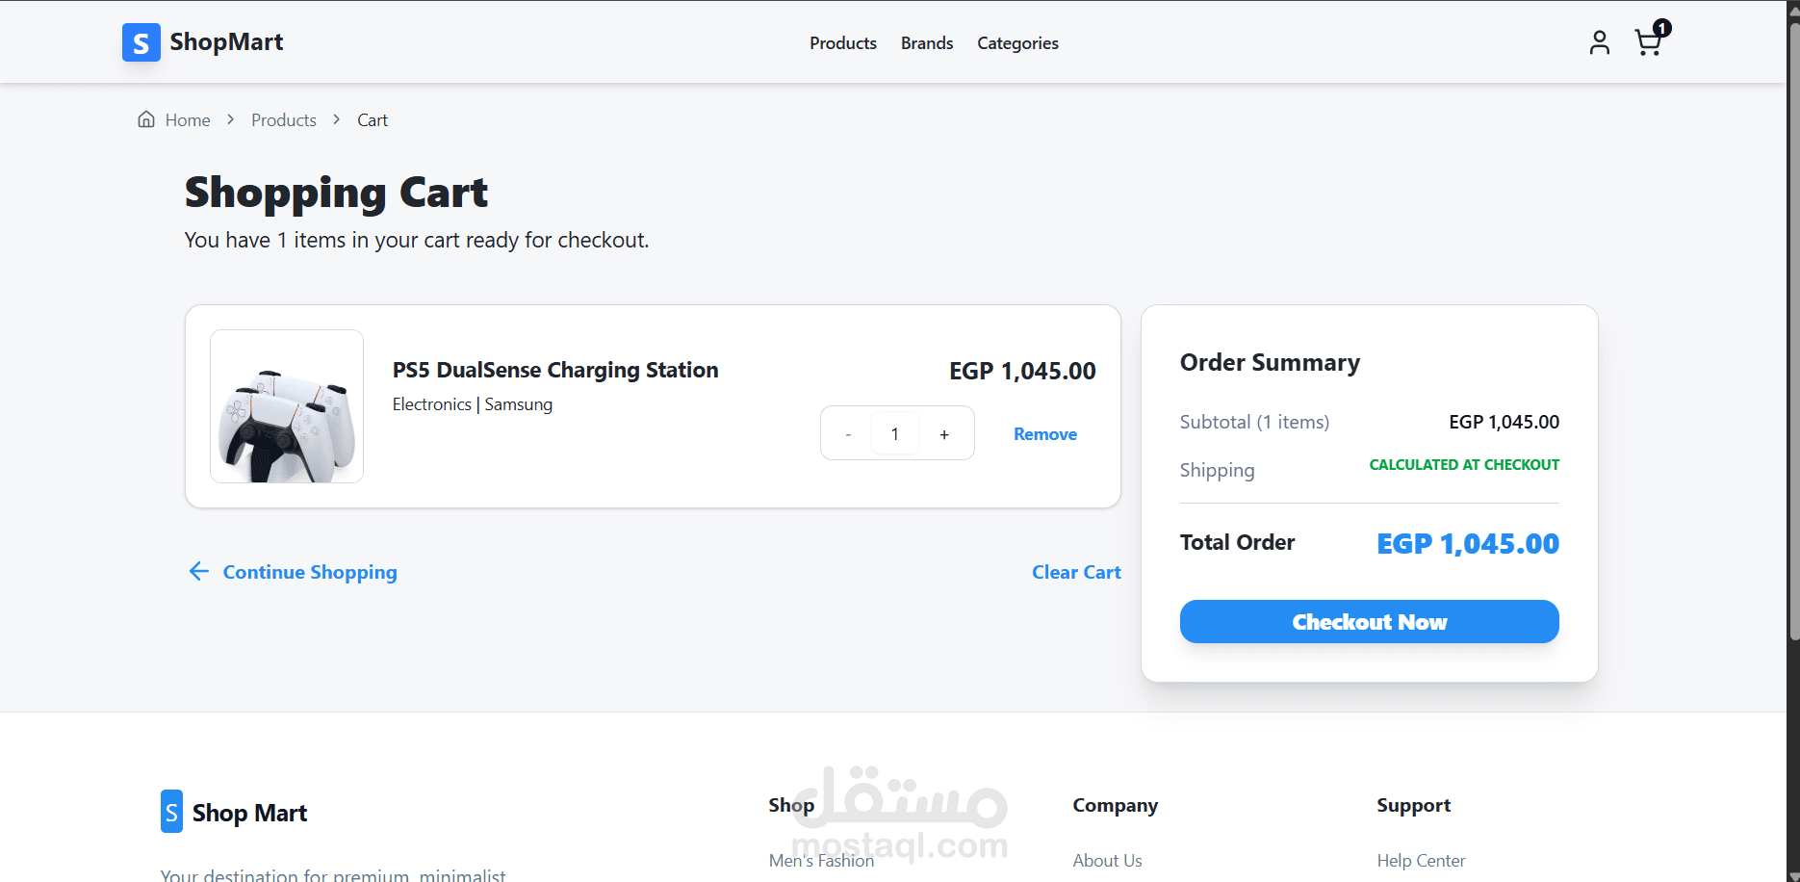Click the ShopMart S logo icon
The width and height of the screenshot is (1800, 882).
click(x=141, y=42)
